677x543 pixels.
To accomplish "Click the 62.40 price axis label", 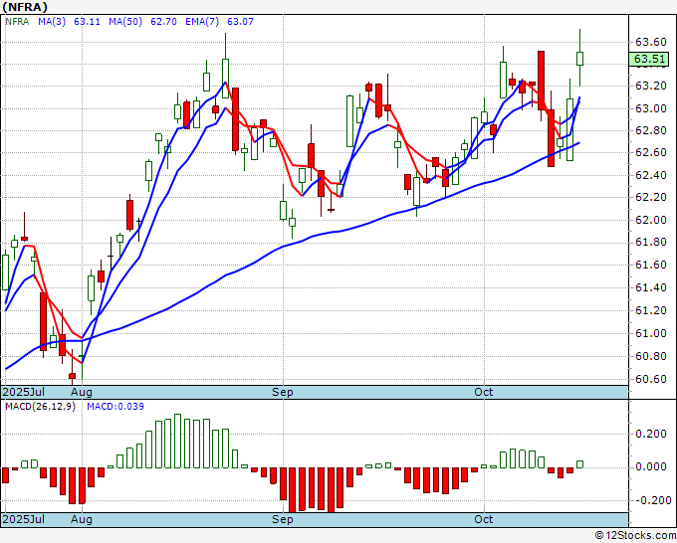I will click(x=651, y=175).
